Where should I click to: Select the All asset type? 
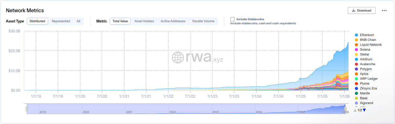pyautogui.click(x=78, y=21)
